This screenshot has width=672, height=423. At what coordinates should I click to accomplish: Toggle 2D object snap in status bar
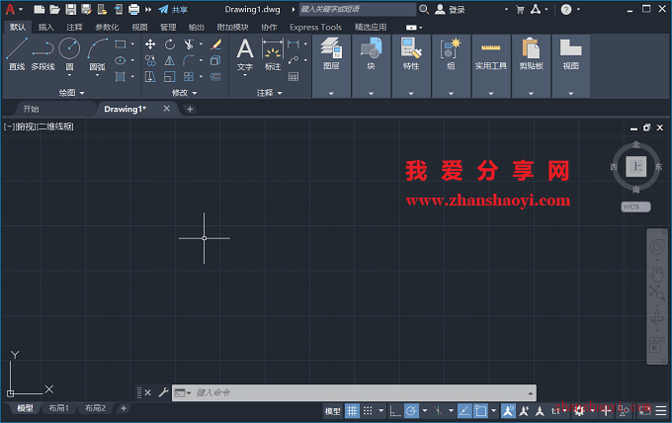click(481, 411)
